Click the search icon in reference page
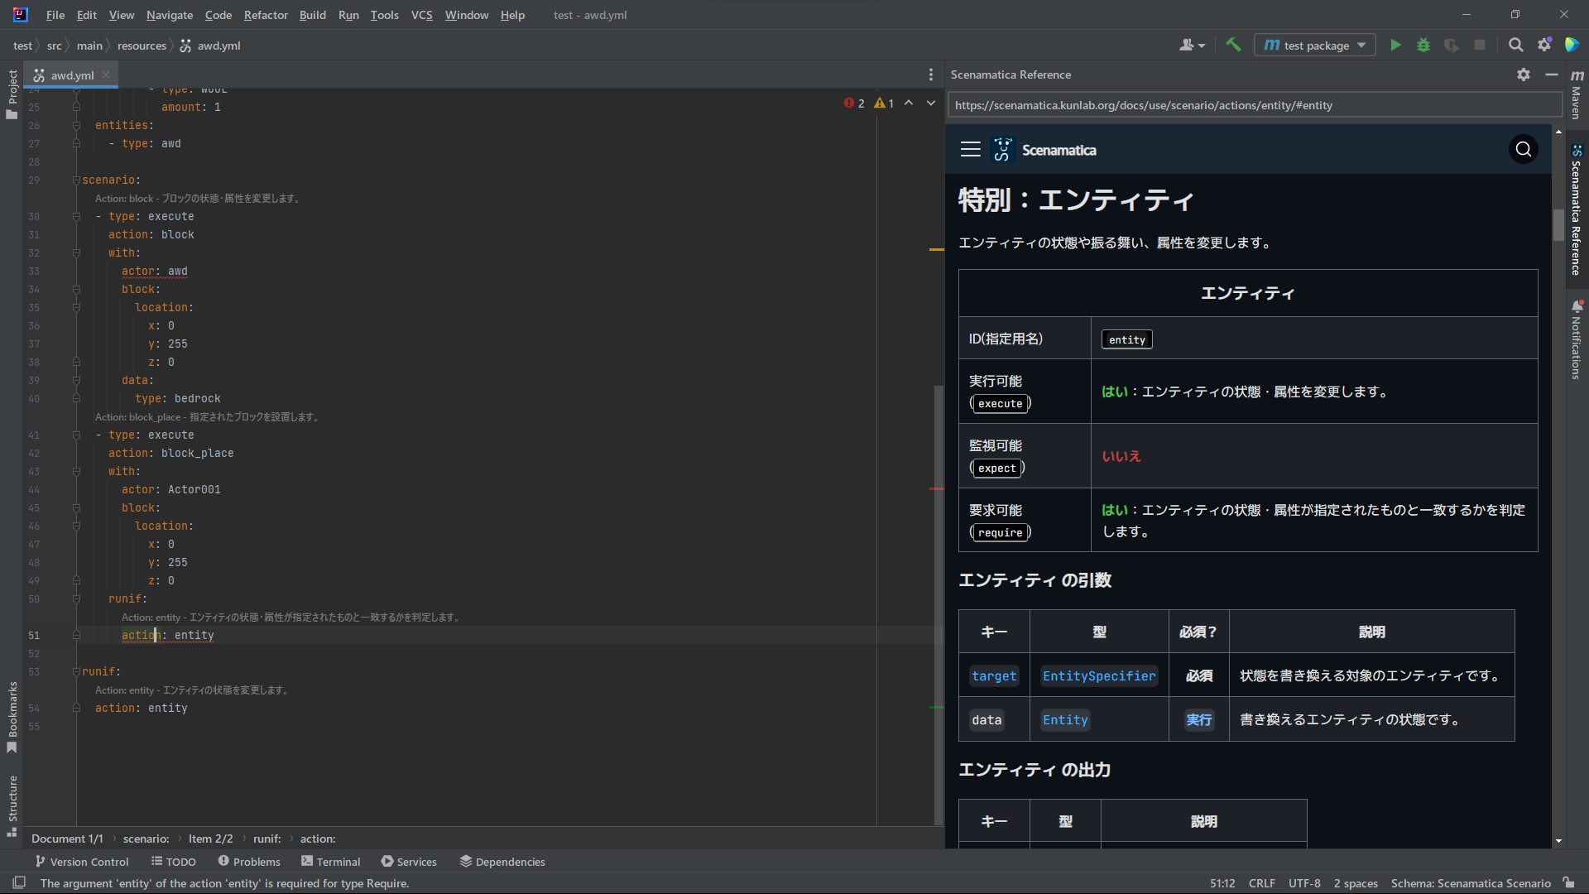The image size is (1589, 894). (x=1524, y=150)
